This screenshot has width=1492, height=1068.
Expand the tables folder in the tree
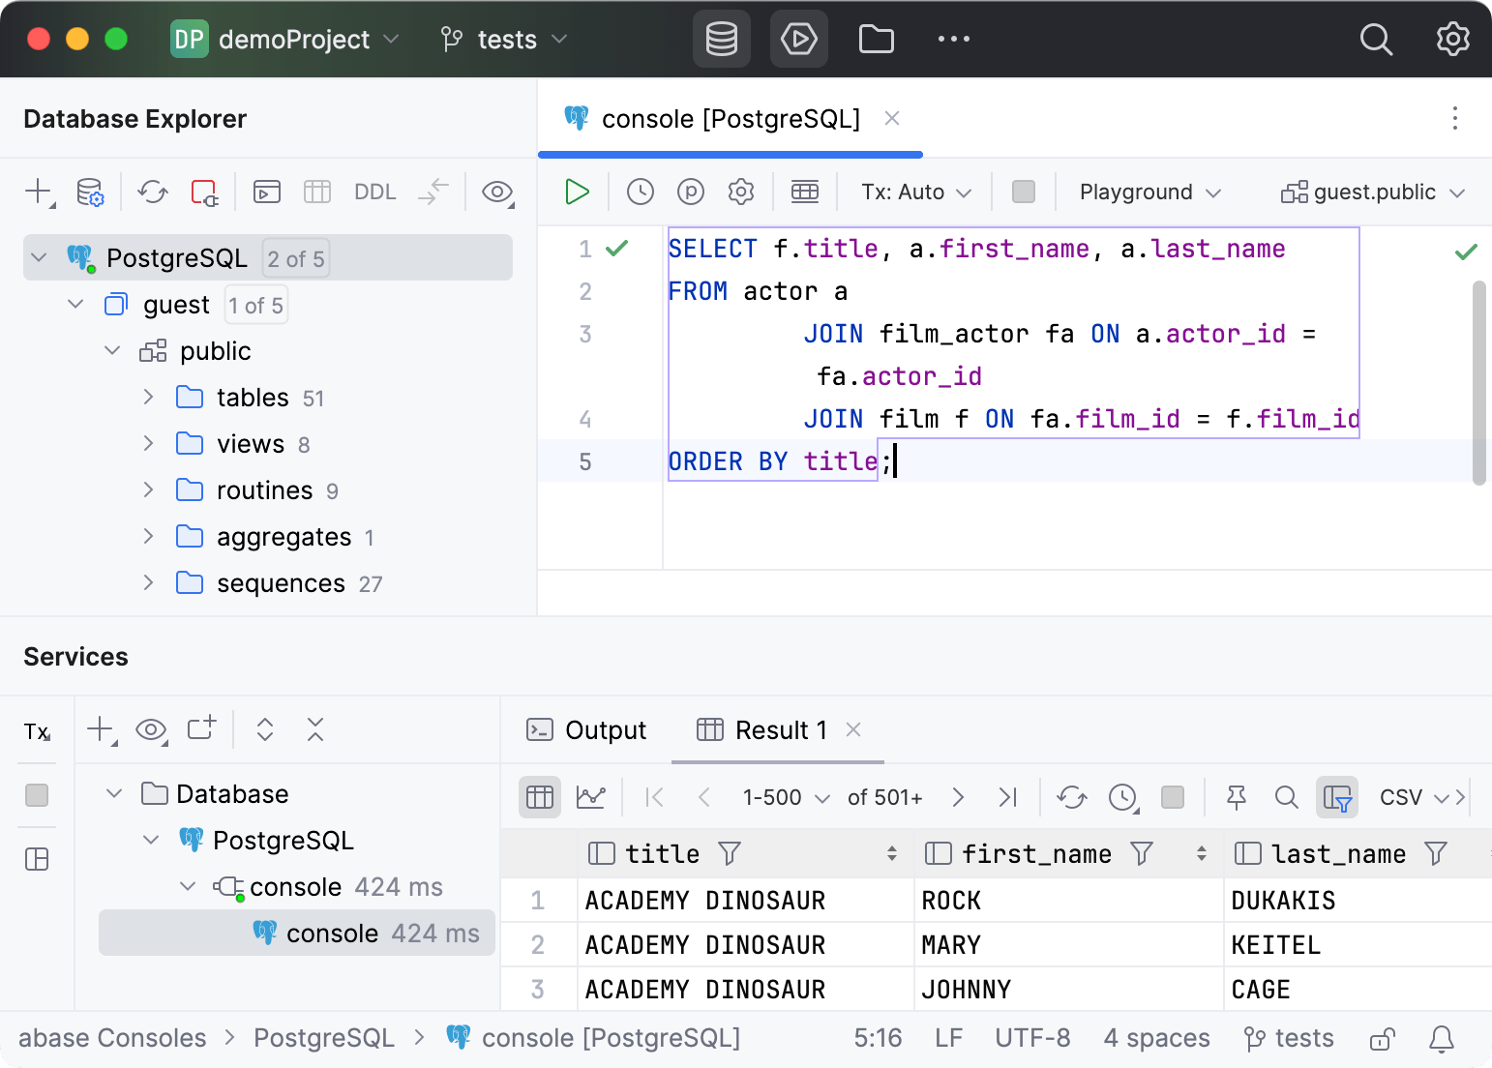[148, 398]
